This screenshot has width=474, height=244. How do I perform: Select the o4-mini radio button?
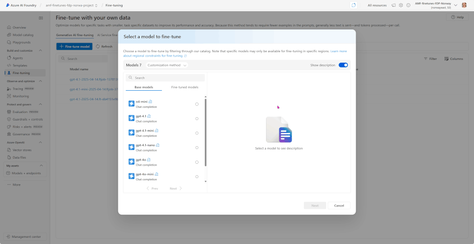click(x=197, y=104)
